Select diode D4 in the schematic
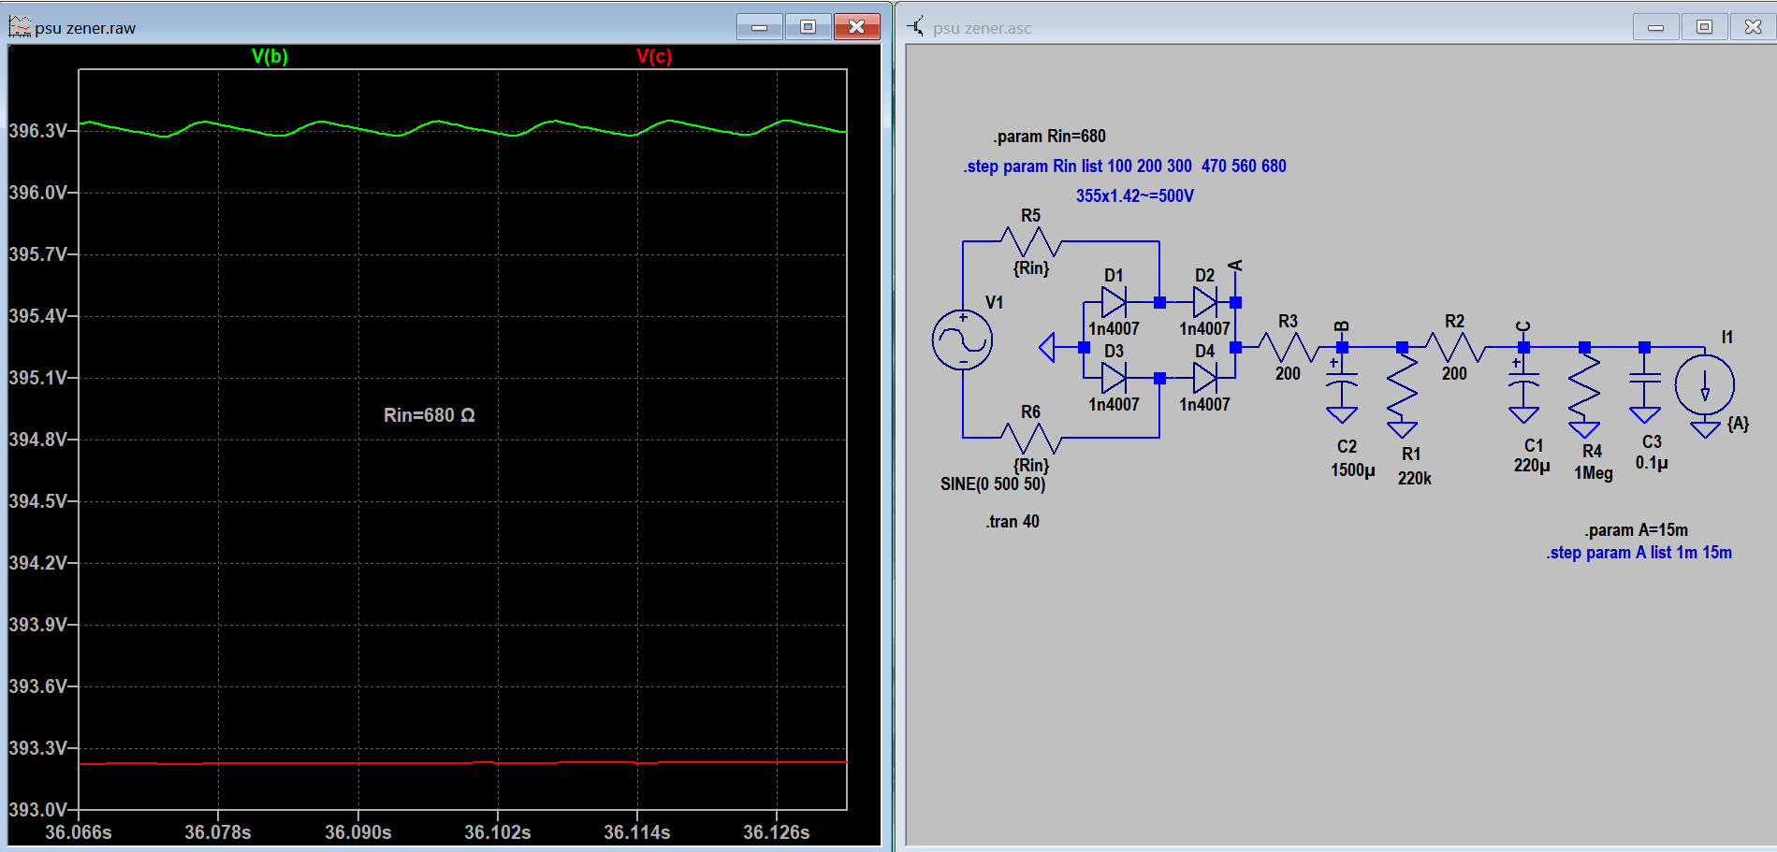Image resolution: width=1777 pixels, height=852 pixels. click(1204, 378)
